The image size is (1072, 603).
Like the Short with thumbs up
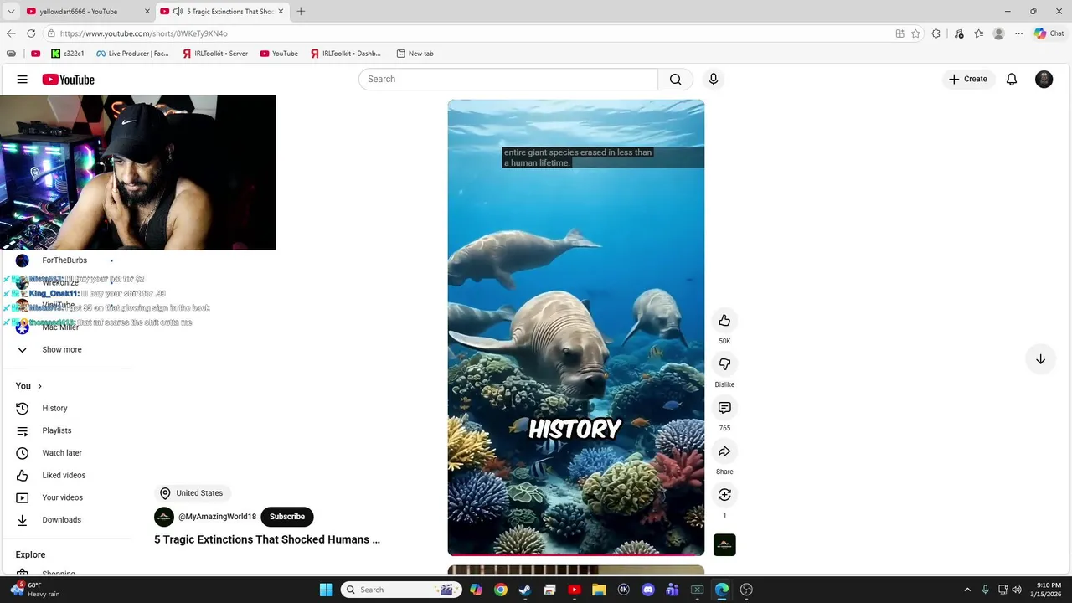(724, 321)
